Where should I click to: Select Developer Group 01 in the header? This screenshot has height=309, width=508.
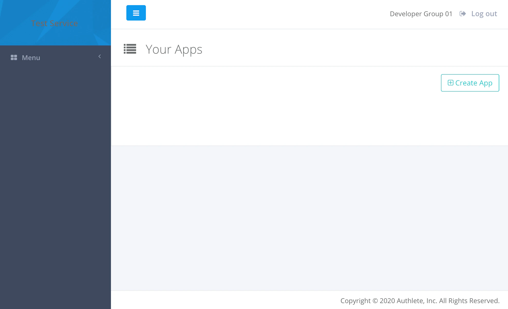421,14
